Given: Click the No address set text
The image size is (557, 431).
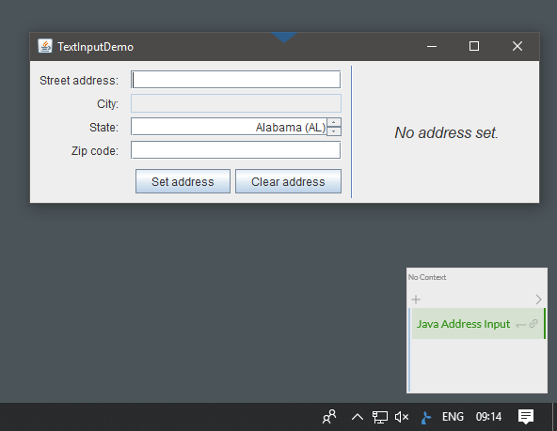Looking at the screenshot, I should pyautogui.click(x=446, y=133).
